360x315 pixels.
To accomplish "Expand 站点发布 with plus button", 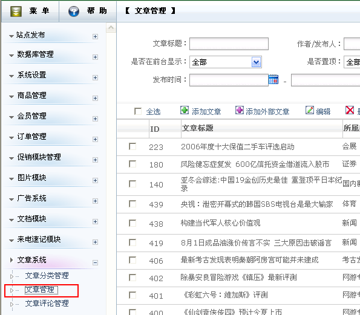I will tap(95, 37).
